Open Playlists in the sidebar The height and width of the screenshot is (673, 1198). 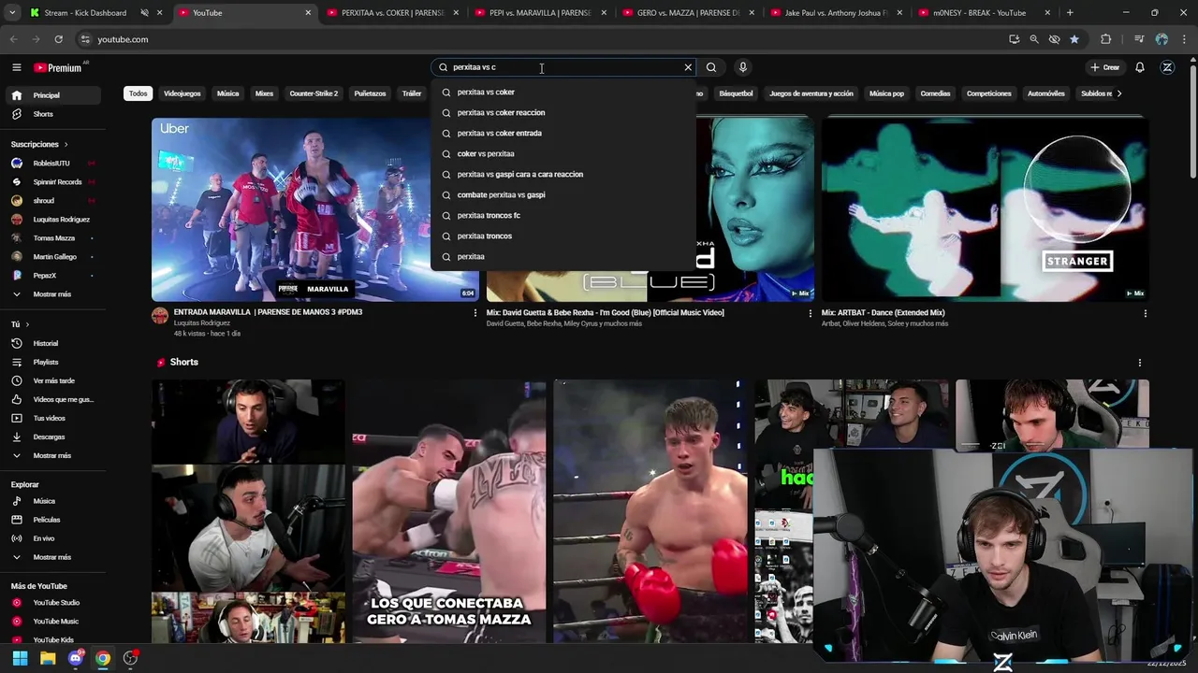[52, 362]
